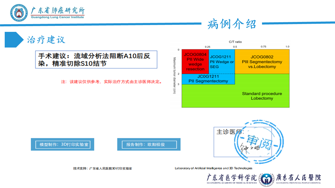
Task: Click the 病例介绍 slide title
Action: [x=232, y=24]
